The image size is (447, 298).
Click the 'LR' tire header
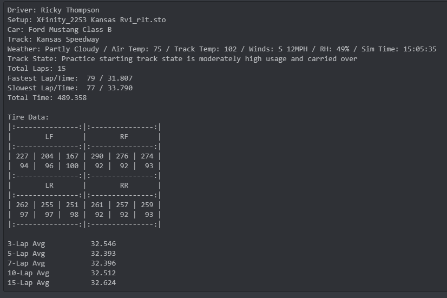(49, 186)
